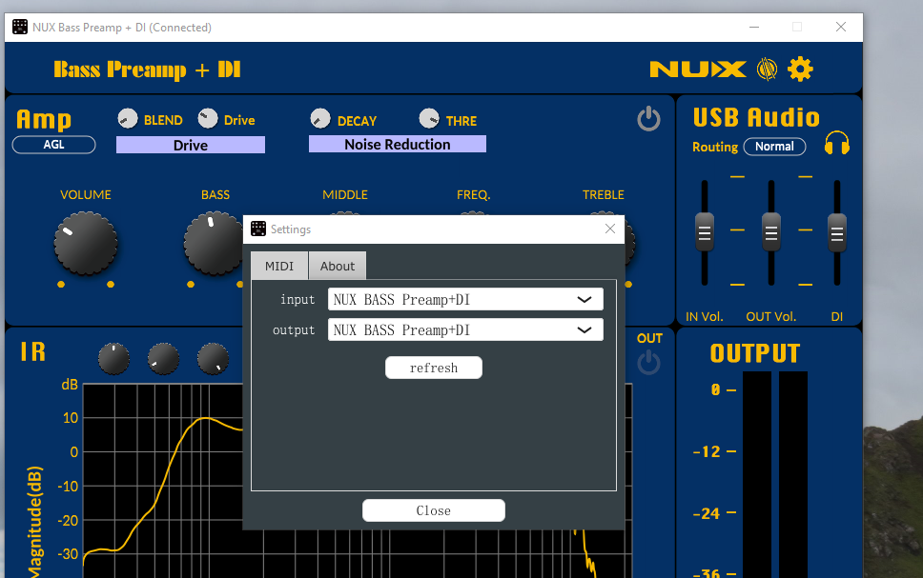Viewport: 923px width, 578px height.
Task: Click the BLEND knob
Action: pyautogui.click(x=127, y=119)
